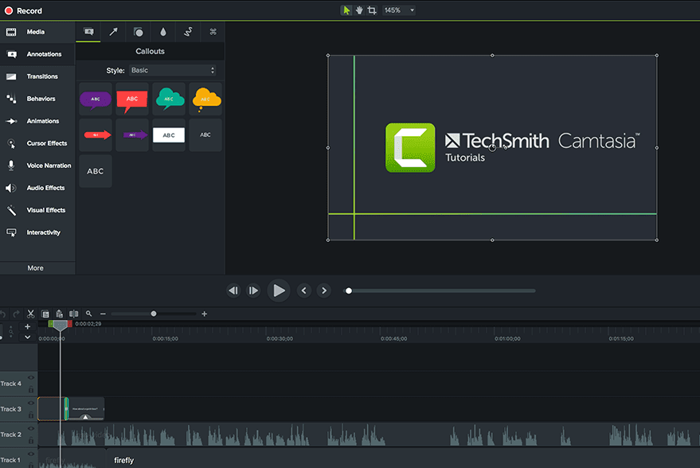Click the playback progress scrubber handle

[349, 291]
